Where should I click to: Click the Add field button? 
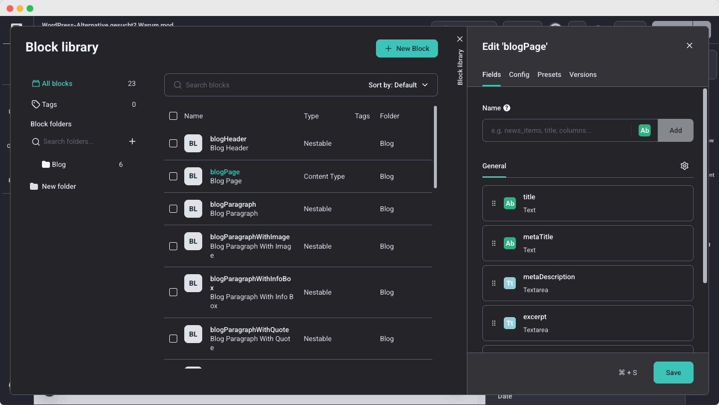[x=676, y=130]
